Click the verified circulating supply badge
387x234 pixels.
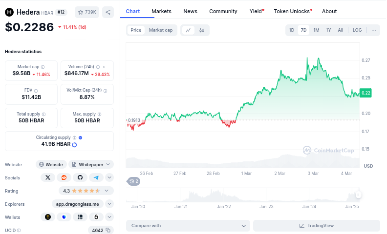[80, 137]
